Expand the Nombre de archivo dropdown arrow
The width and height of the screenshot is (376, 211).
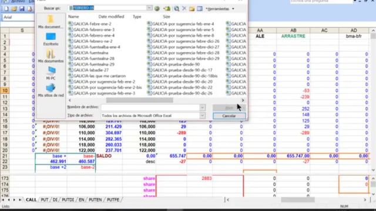point(202,107)
